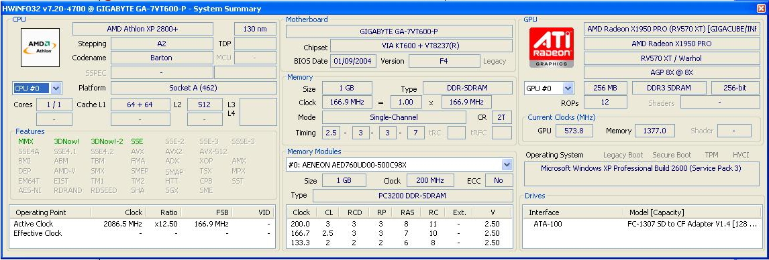Click the GPU memory clock 1377.0 value
769x260 pixels.
(655, 131)
